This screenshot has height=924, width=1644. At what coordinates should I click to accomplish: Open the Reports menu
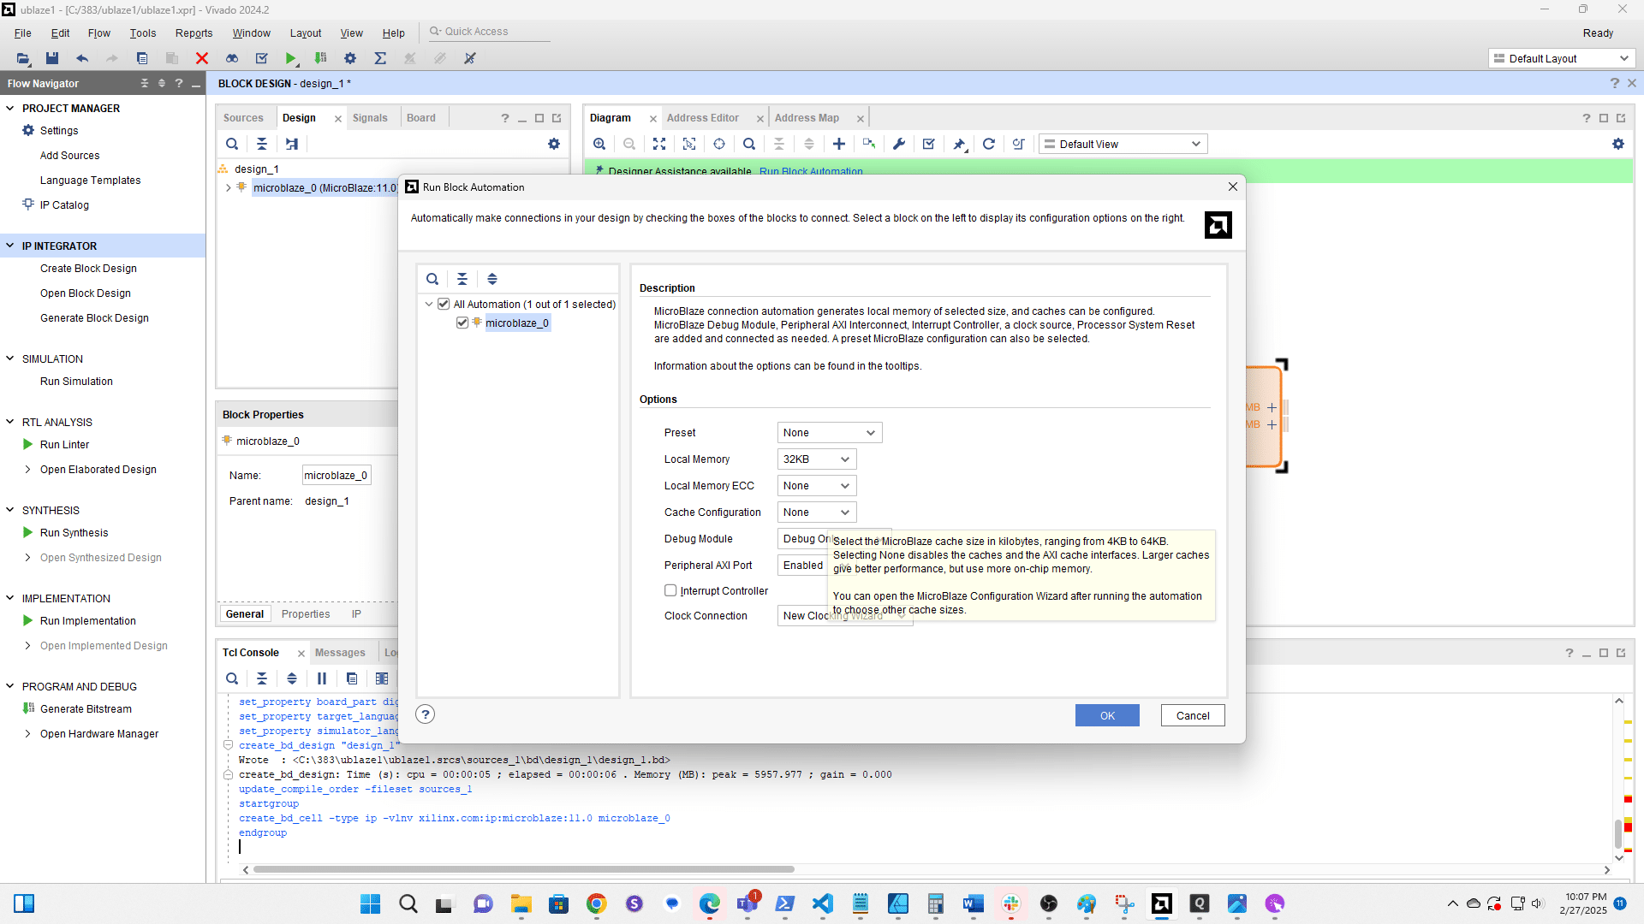click(x=194, y=33)
